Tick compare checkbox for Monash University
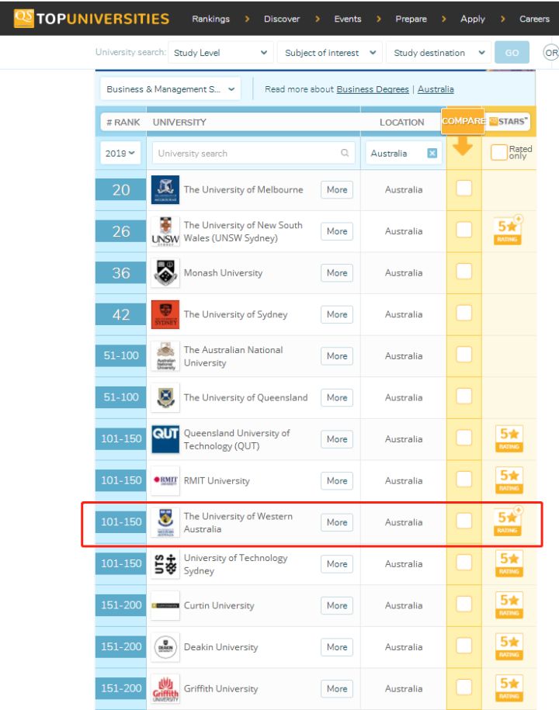This screenshot has width=559, height=710. tap(464, 272)
